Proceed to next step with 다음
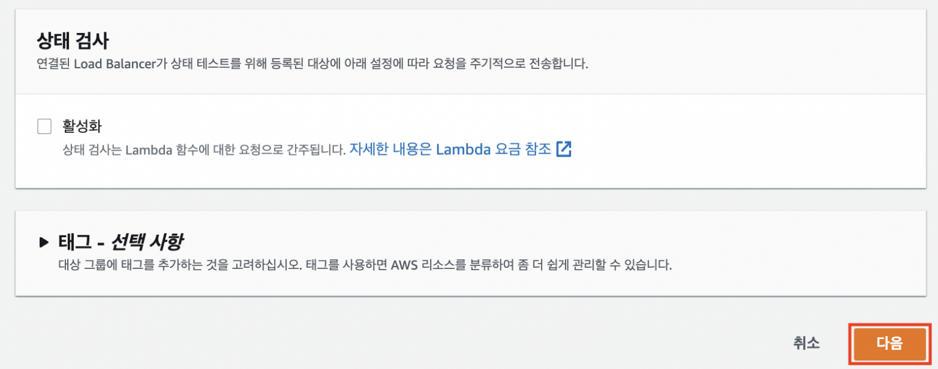 (x=891, y=343)
